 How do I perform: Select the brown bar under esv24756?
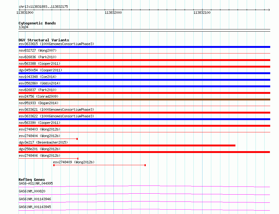click(x=144, y=99)
